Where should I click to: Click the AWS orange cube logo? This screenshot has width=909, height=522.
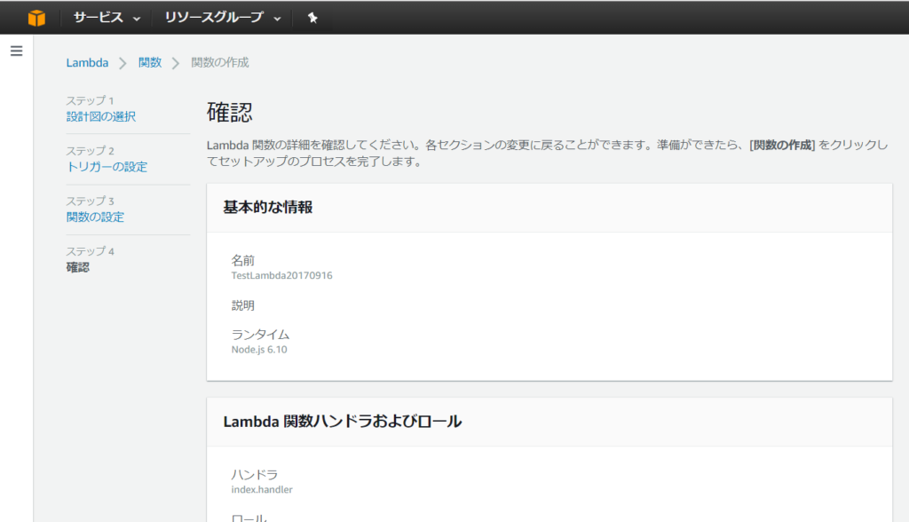point(36,18)
